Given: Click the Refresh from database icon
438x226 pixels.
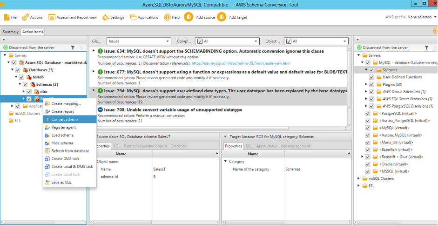Looking at the screenshot, I should pos(47,151).
